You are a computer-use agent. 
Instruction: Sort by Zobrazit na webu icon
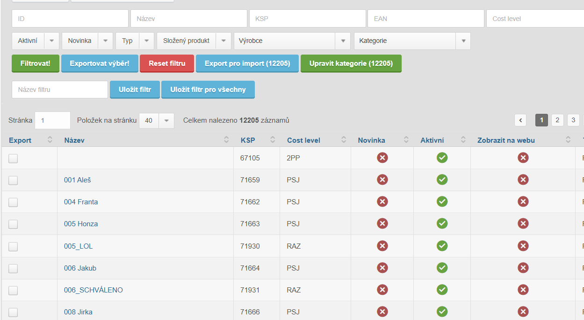pos(568,140)
